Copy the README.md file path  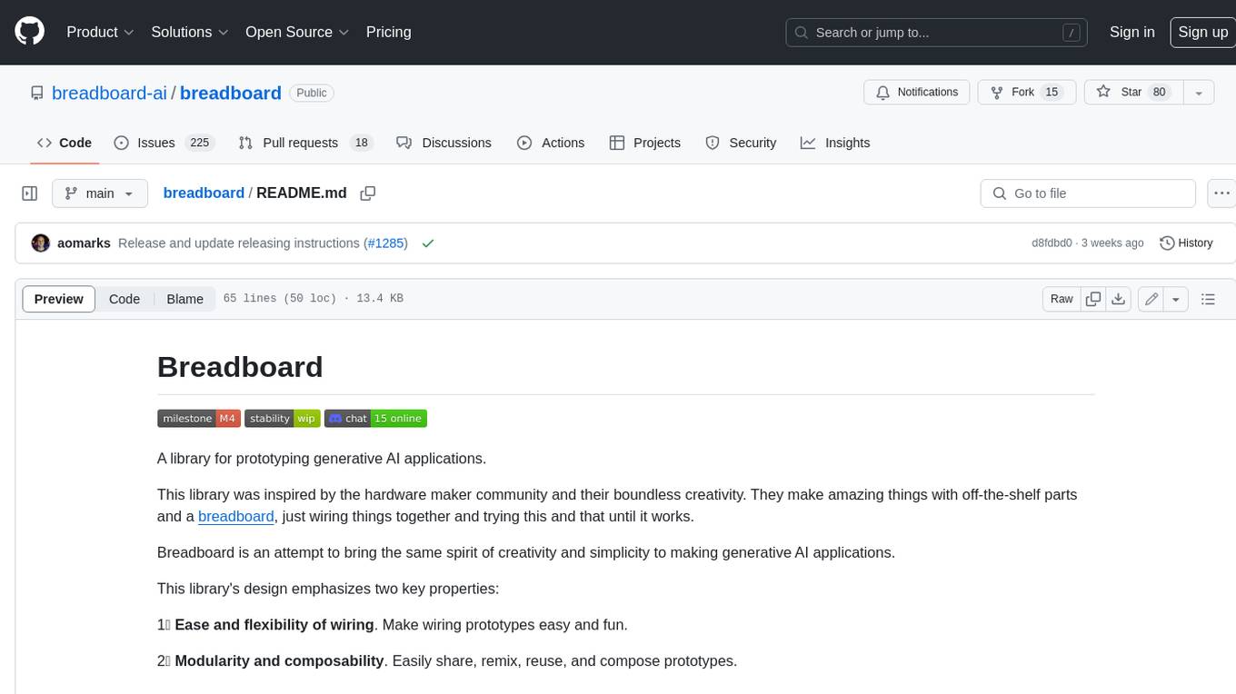368,193
